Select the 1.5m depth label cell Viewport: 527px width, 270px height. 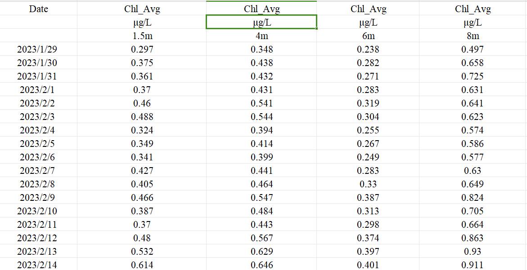click(x=142, y=36)
